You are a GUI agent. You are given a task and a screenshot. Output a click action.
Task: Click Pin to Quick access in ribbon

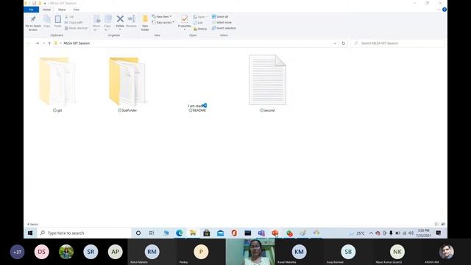click(33, 23)
